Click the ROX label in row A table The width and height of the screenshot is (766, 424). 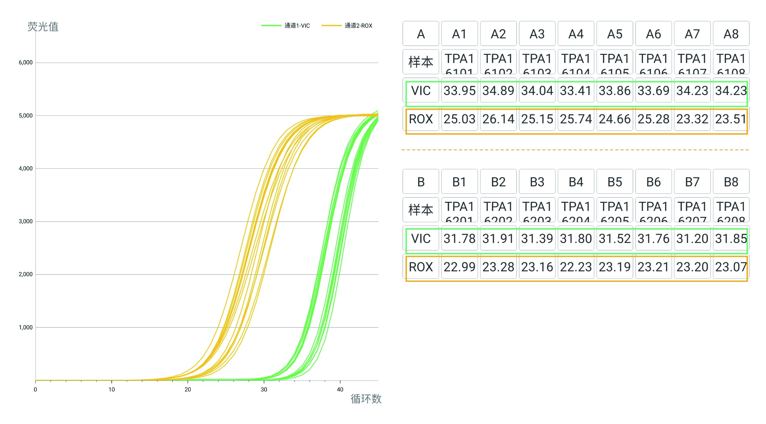(x=421, y=119)
